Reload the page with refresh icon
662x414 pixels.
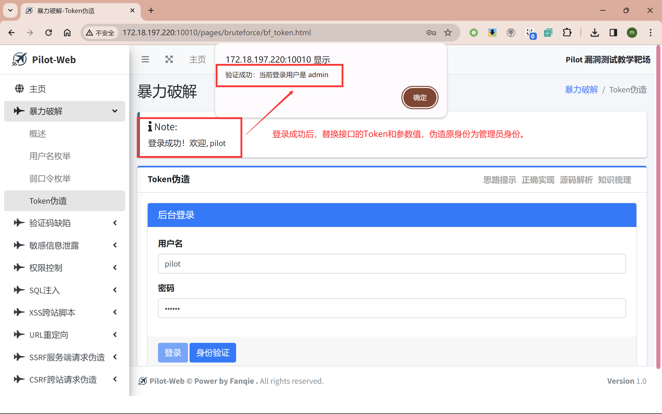(x=49, y=33)
